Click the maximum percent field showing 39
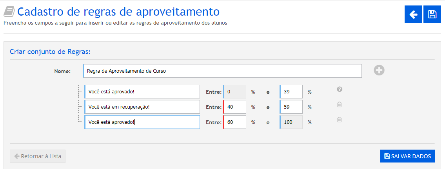This screenshot has height=175, width=445. tap(291, 92)
